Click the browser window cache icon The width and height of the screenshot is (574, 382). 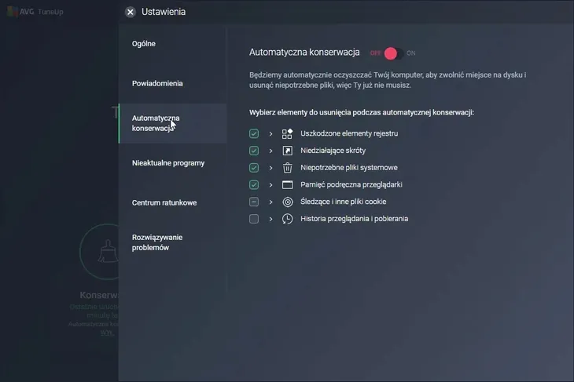[287, 185]
